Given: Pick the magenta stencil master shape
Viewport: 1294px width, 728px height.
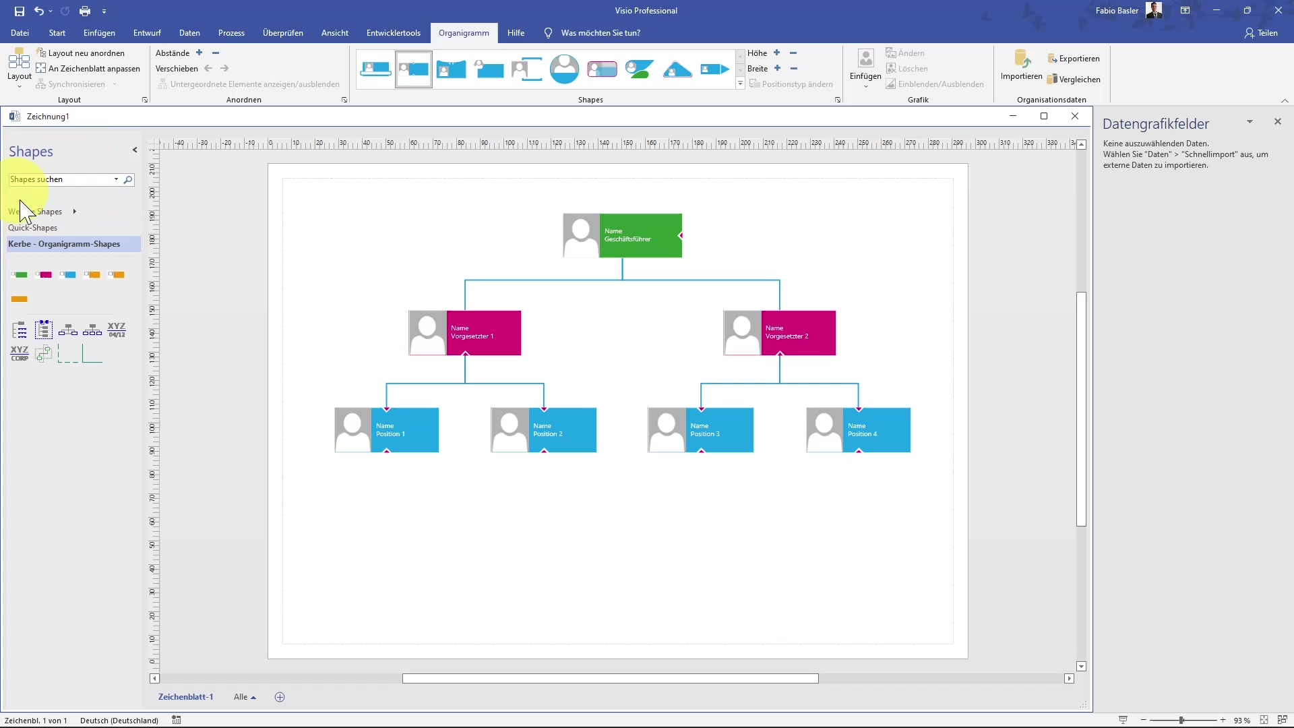Looking at the screenshot, I should [44, 275].
